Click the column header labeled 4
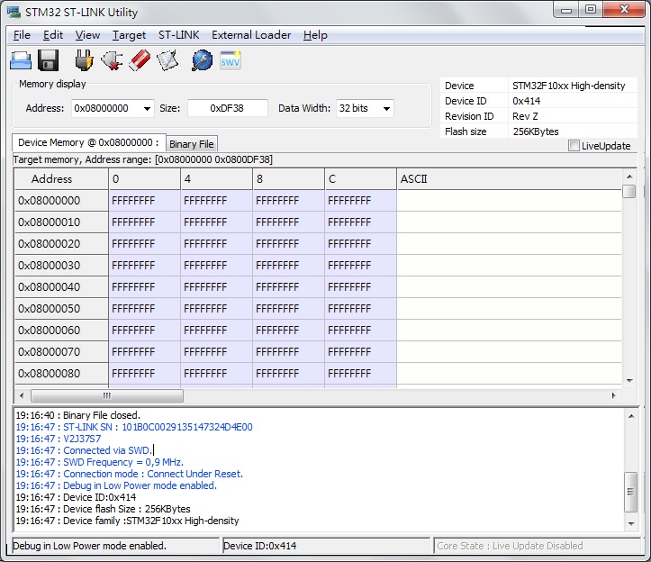The image size is (651, 562). (216, 179)
